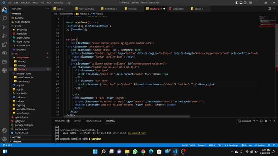The image size is (278, 156).
Task: Expand the node_modules folder
Action: tap(22, 22)
